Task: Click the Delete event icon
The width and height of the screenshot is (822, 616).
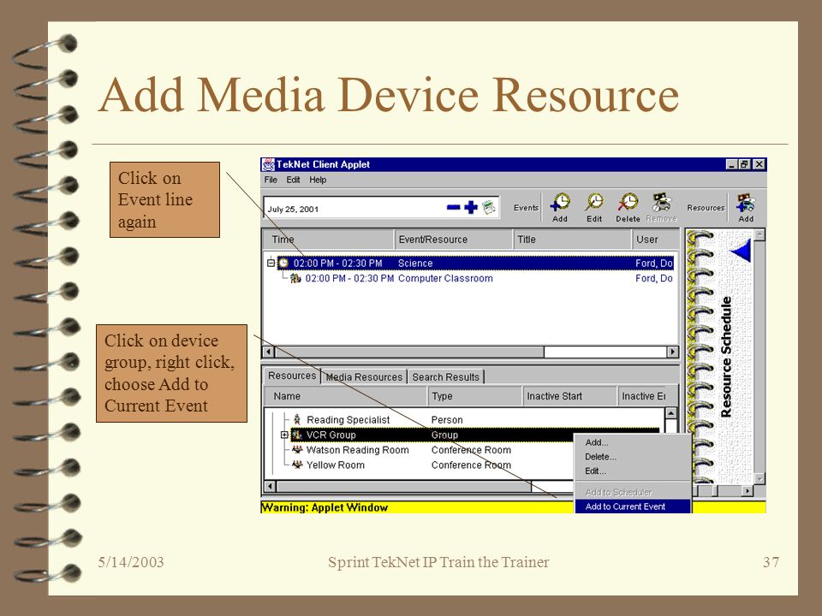Action: coord(628,202)
